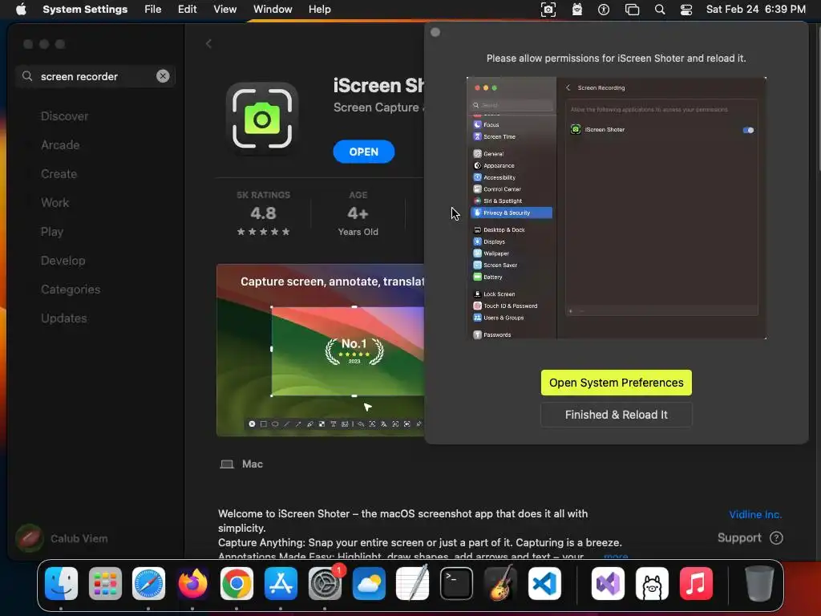
Task: Click the screen recorder search field
Action: pos(95,76)
